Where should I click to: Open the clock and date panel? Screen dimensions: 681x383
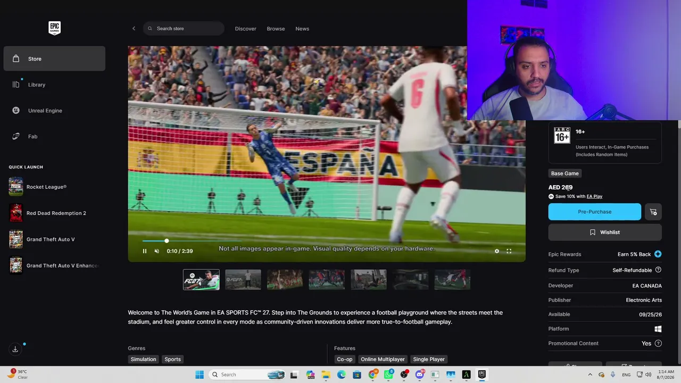(666, 374)
